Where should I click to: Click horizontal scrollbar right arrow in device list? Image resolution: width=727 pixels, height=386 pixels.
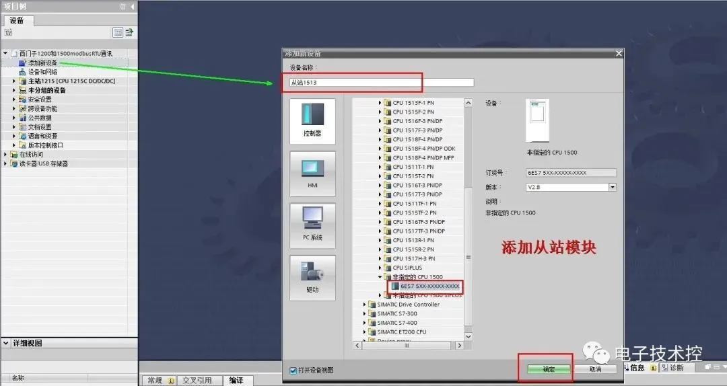[459, 345]
